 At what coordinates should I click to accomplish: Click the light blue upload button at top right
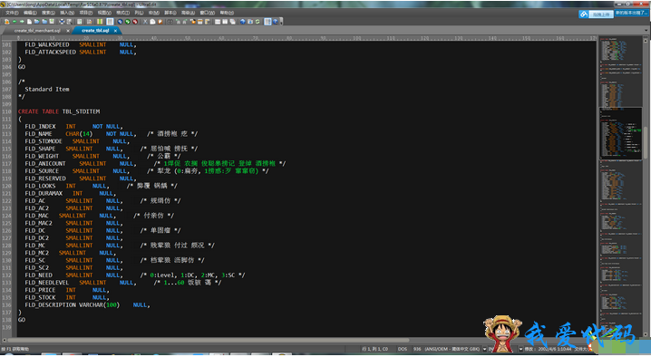point(601,14)
